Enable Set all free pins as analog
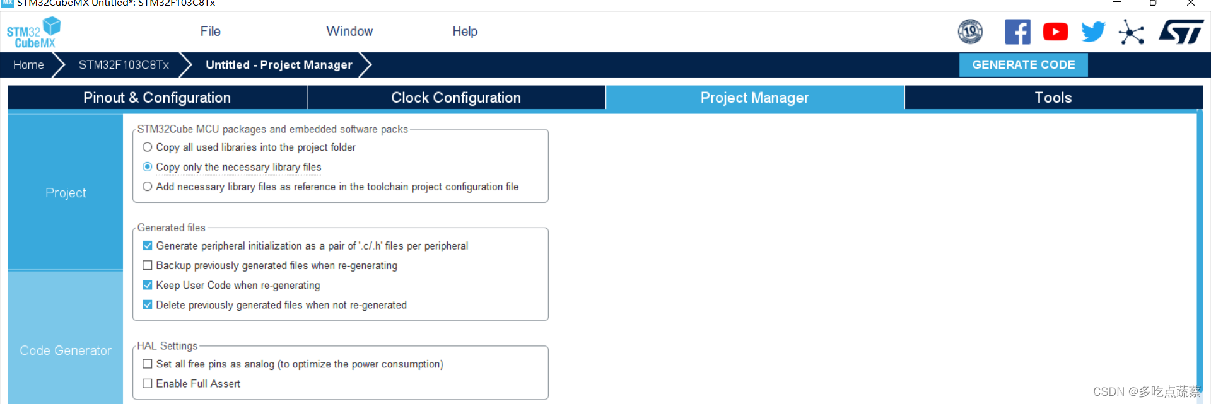 click(147, 364)
